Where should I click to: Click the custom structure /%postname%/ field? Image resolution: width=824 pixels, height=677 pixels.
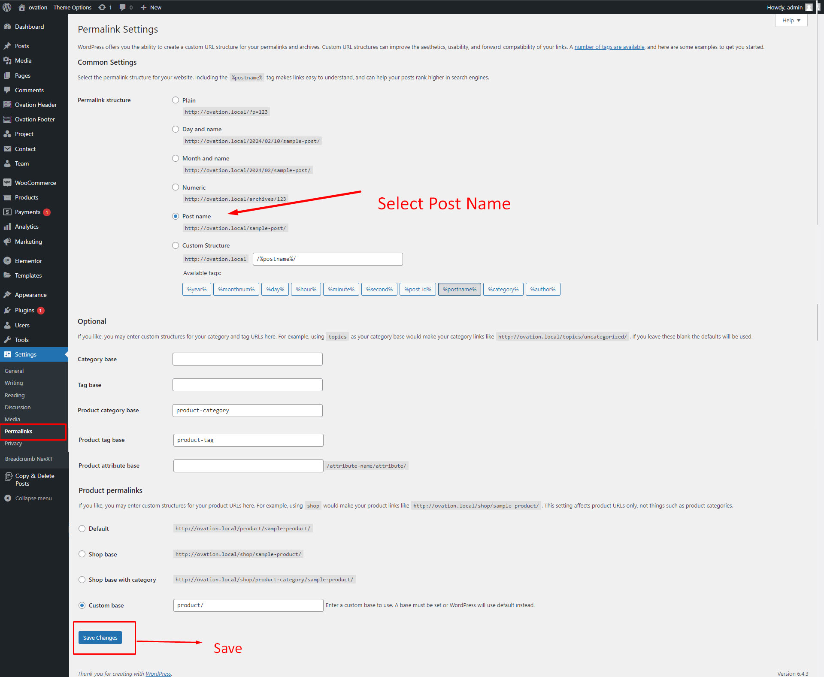click(x=328, y=259)
